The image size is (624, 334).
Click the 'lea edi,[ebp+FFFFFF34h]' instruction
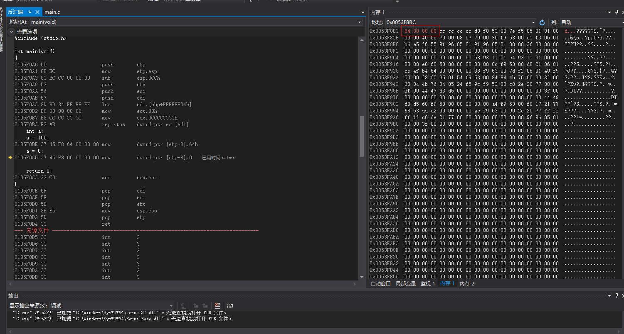pos(103,105)
